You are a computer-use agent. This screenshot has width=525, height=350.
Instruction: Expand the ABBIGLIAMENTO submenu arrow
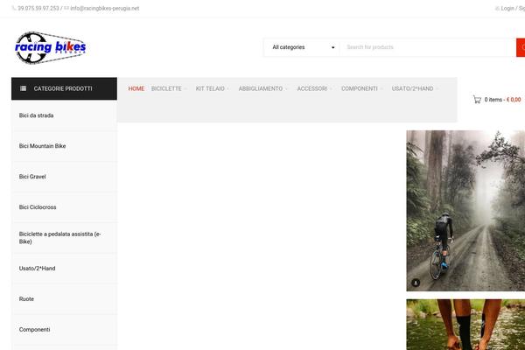click(286, 89)
